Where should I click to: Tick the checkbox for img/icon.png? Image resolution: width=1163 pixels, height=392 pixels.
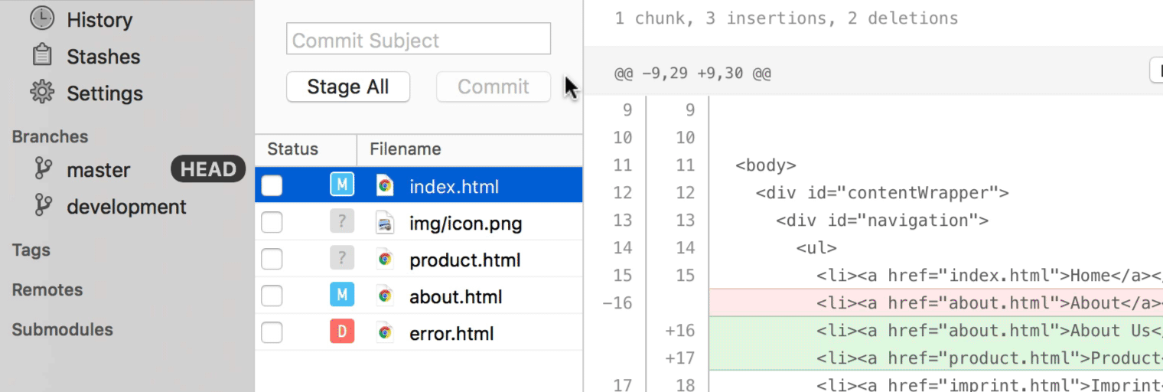(x=272, y=223)
